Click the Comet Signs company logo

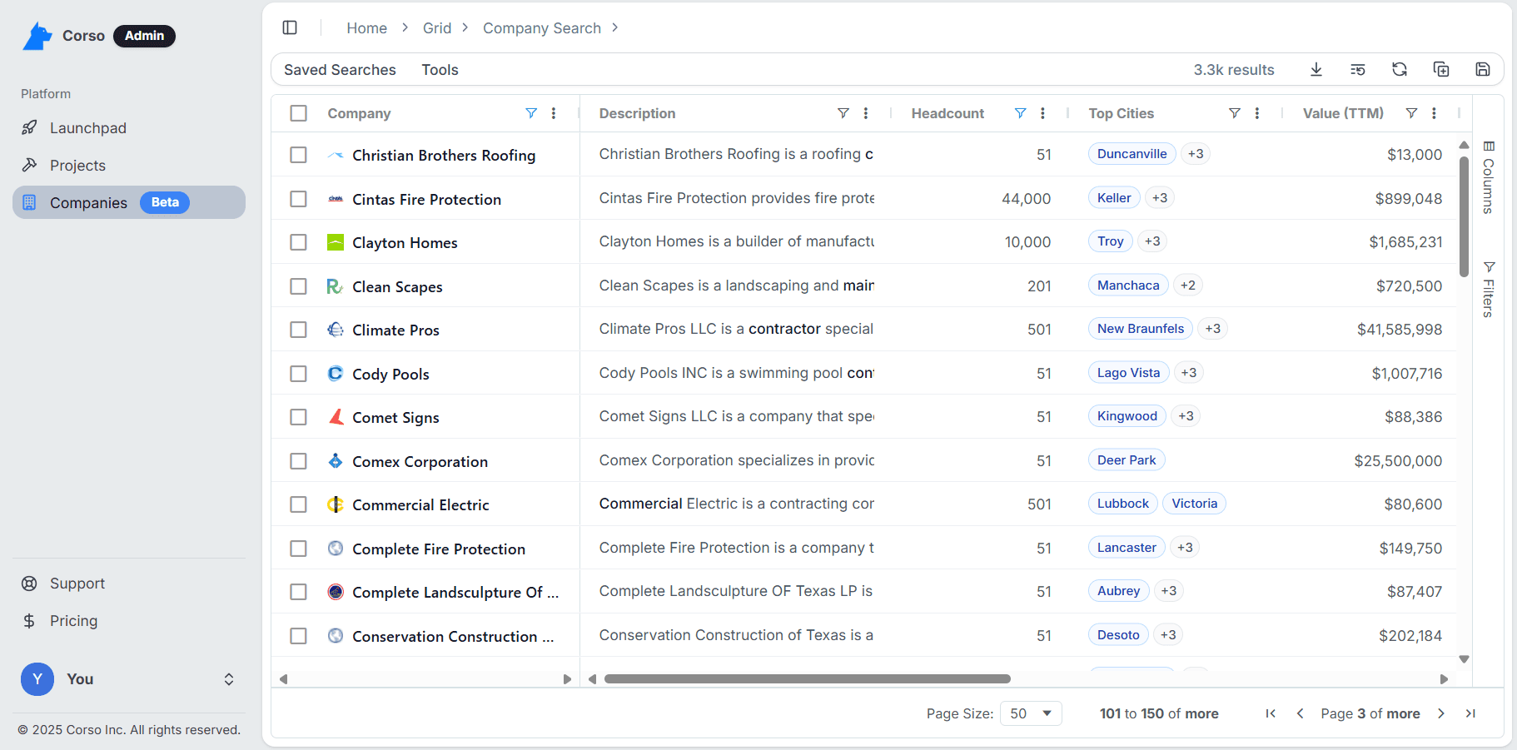click(x=336, y=417)
